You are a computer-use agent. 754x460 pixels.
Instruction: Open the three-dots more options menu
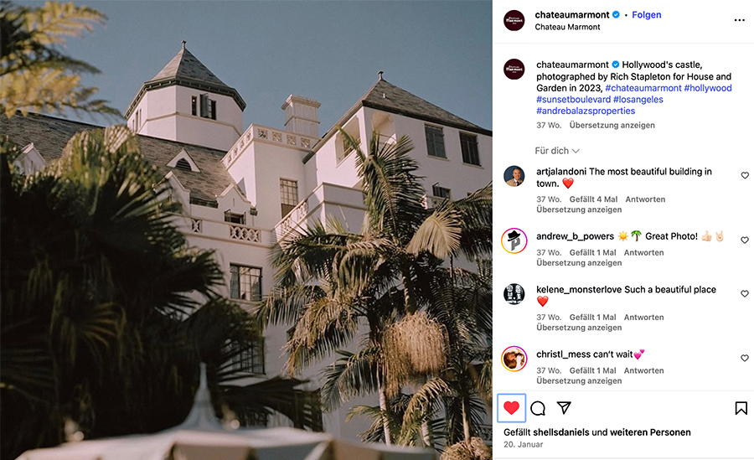(x=740, y=20)
